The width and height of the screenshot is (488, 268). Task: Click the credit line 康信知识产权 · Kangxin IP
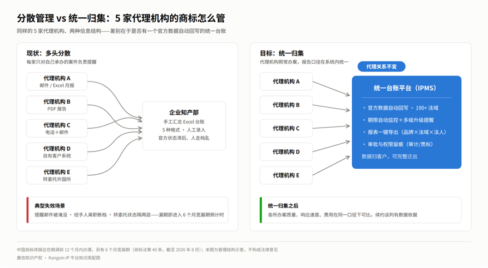pos(58,258)
